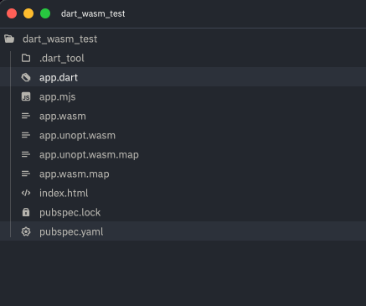Click the text-lines icon beside app.wasm
Image resolution: width=366 pixels, height=306 pixels.
click(26, 116)
